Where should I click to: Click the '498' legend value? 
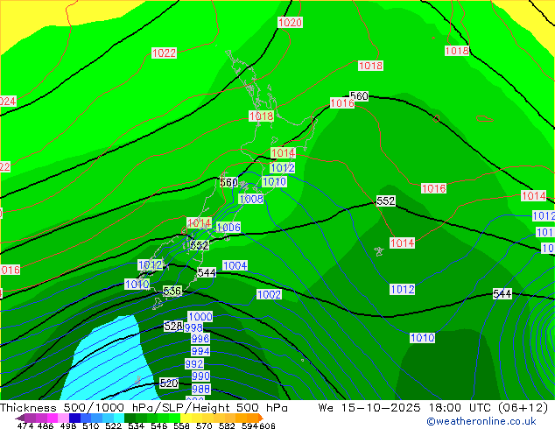68,425
